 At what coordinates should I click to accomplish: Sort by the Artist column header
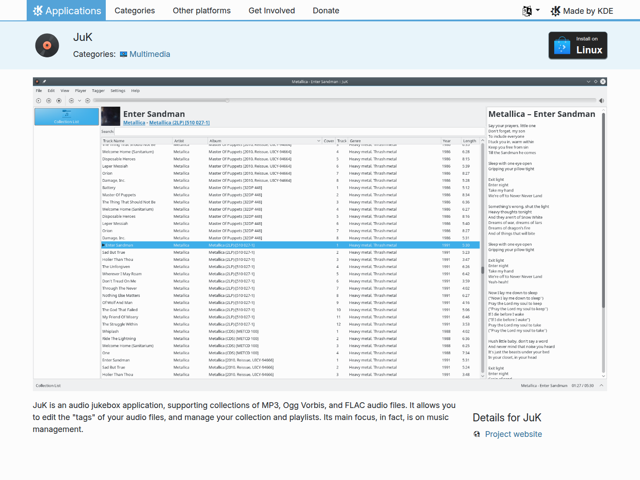(190, 141)
